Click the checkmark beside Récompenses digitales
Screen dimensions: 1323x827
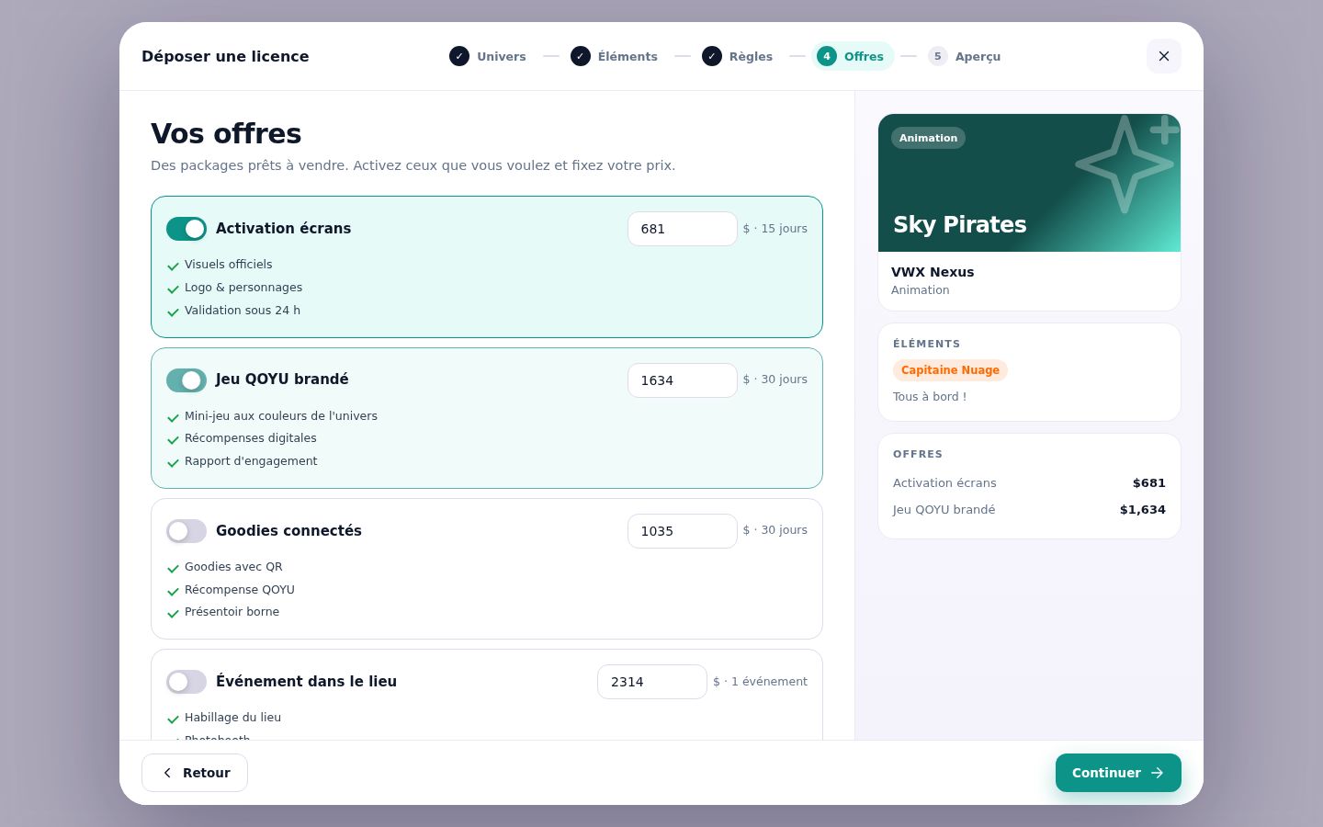[173, 439]
